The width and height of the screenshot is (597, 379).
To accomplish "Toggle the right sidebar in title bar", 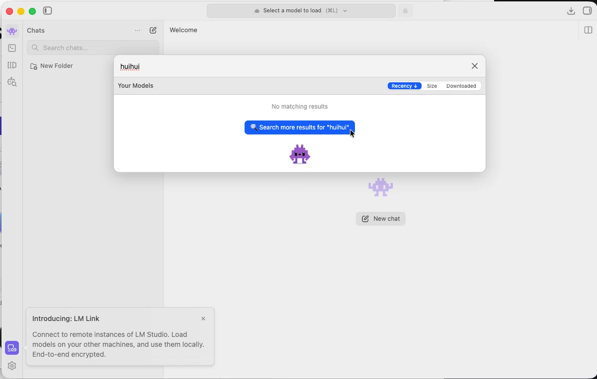I will (x=587, y=11).
